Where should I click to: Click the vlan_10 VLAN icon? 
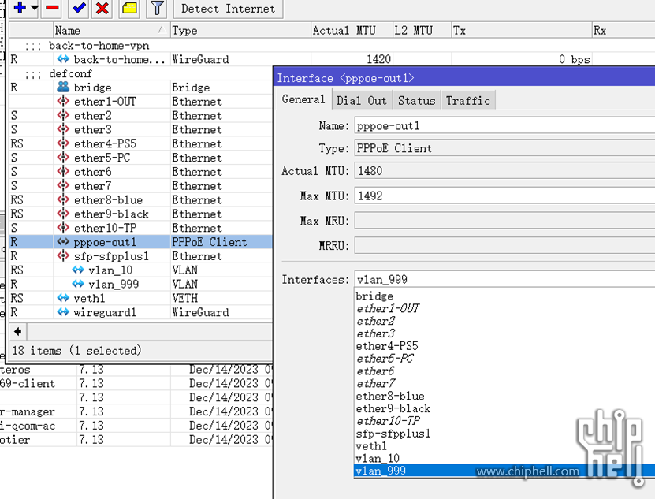[78, 270]
